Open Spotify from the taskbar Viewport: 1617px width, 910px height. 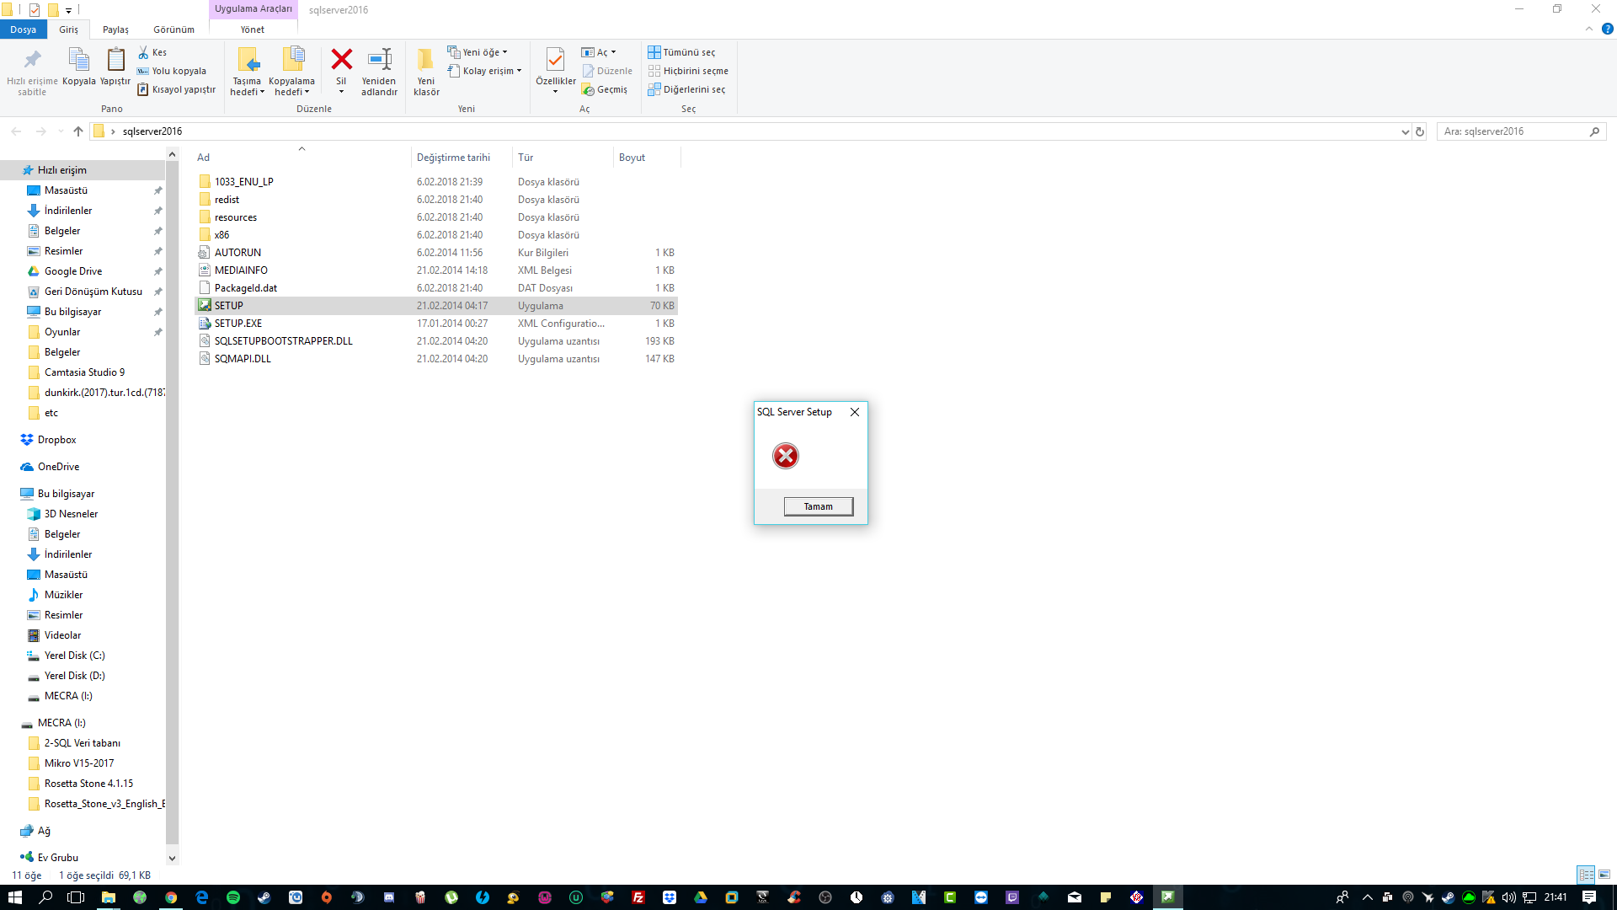[x=233, y=897]
